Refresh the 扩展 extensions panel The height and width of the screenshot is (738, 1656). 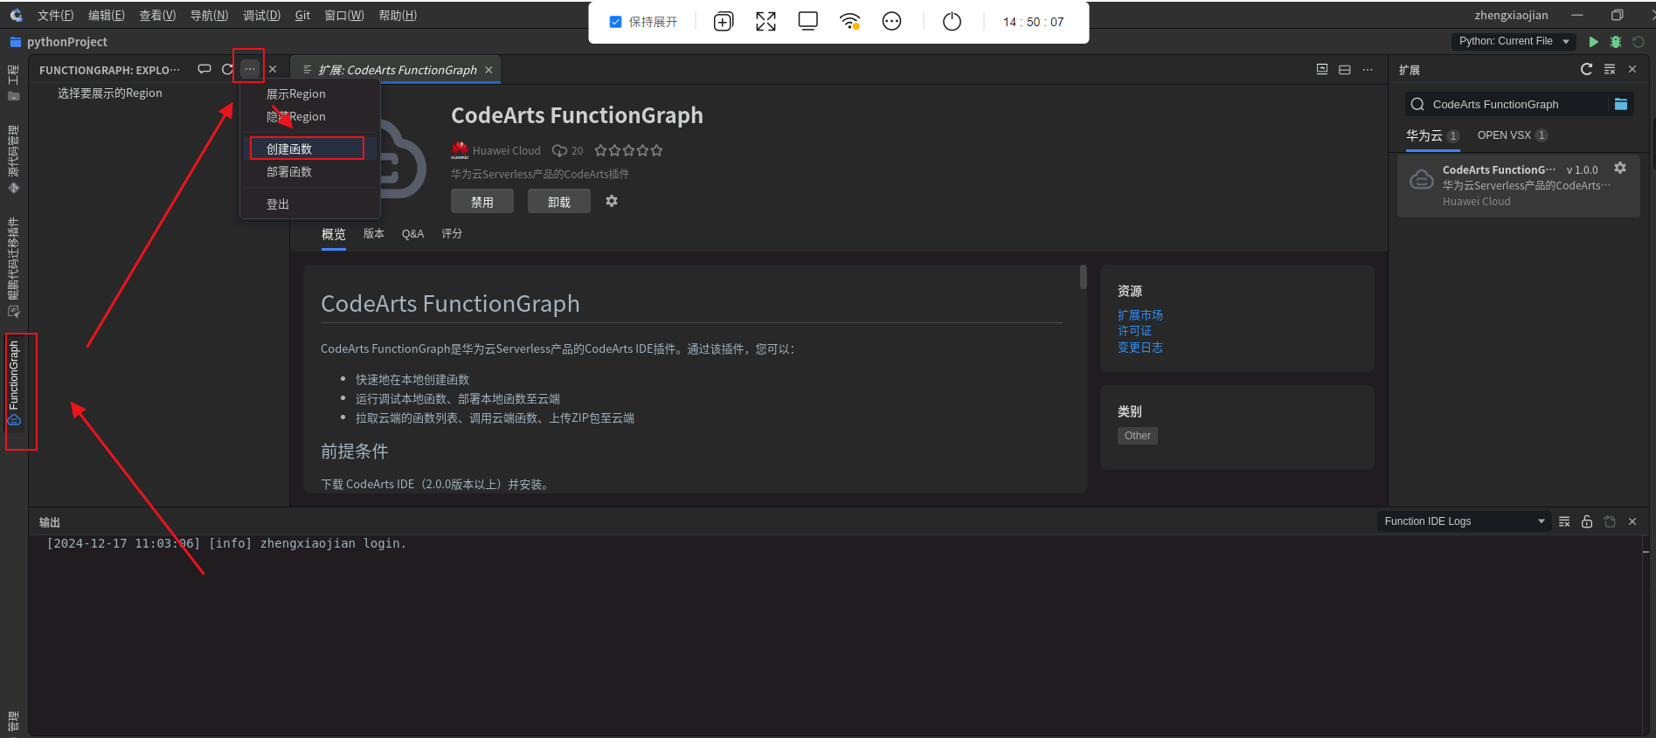click(x=1587, y=69)
